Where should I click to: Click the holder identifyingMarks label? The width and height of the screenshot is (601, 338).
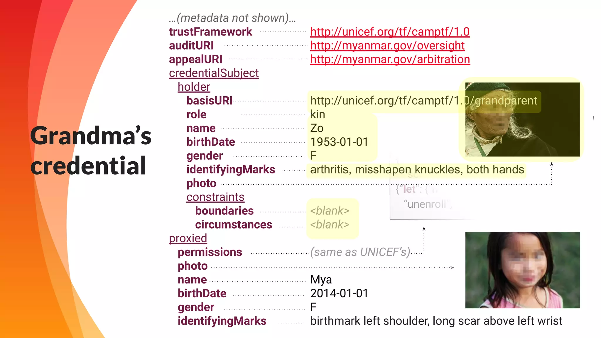[231, 170]
